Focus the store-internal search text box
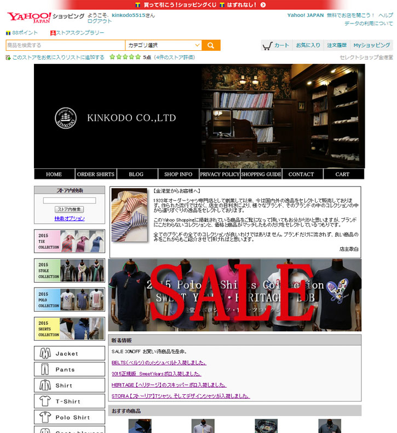Screen dimensions: 397x433 coord(70,201)
